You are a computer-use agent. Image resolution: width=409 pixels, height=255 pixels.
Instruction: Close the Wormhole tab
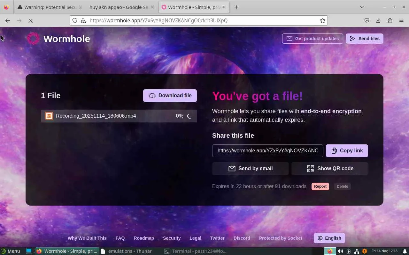tap(224, 7)
